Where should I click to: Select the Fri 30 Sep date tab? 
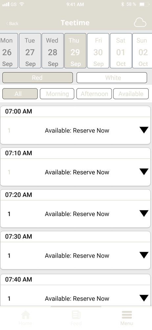(98, 51)
